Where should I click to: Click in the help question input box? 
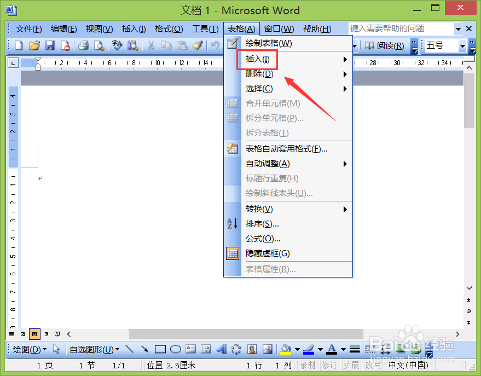401,29
